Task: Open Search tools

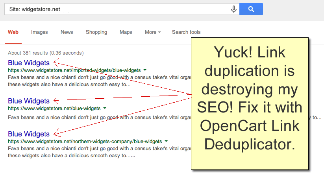Action: pyautogui.click(x=186, y=32)
